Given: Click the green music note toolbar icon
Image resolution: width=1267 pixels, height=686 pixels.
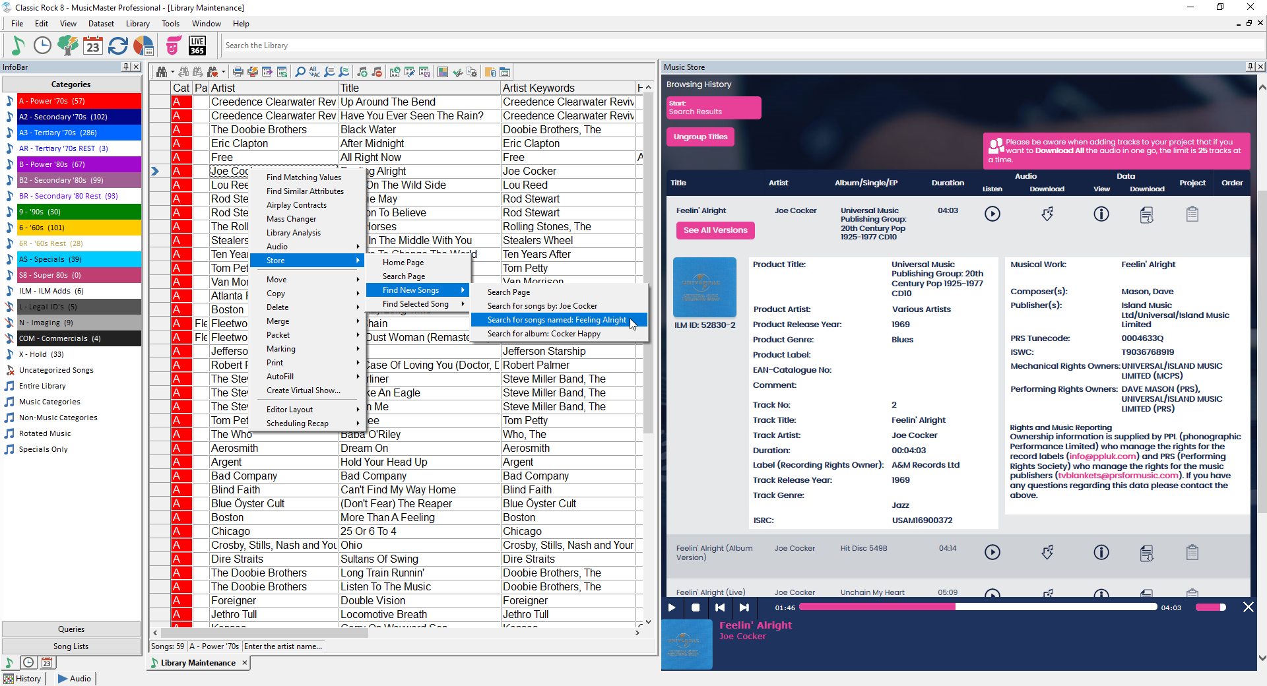Looking at the screenshot, I should coord(18,46).
